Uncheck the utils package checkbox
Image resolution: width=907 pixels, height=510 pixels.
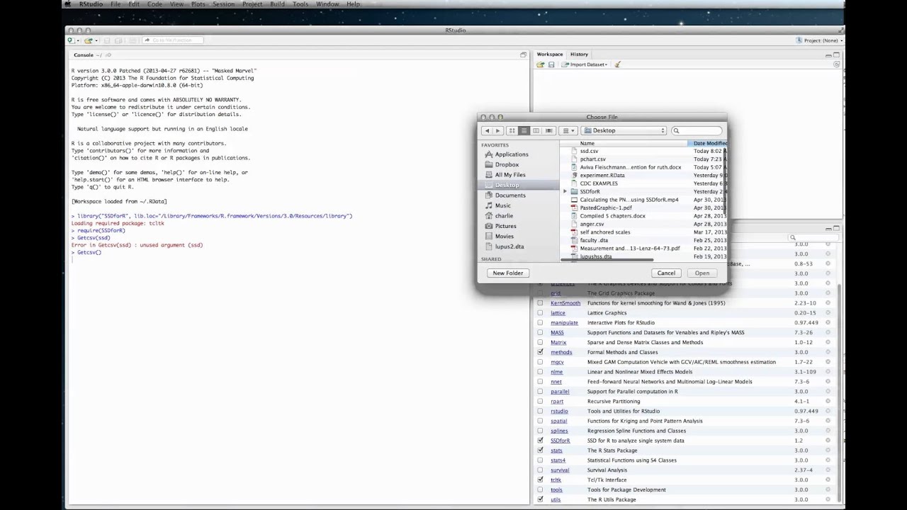click(540, 499)
